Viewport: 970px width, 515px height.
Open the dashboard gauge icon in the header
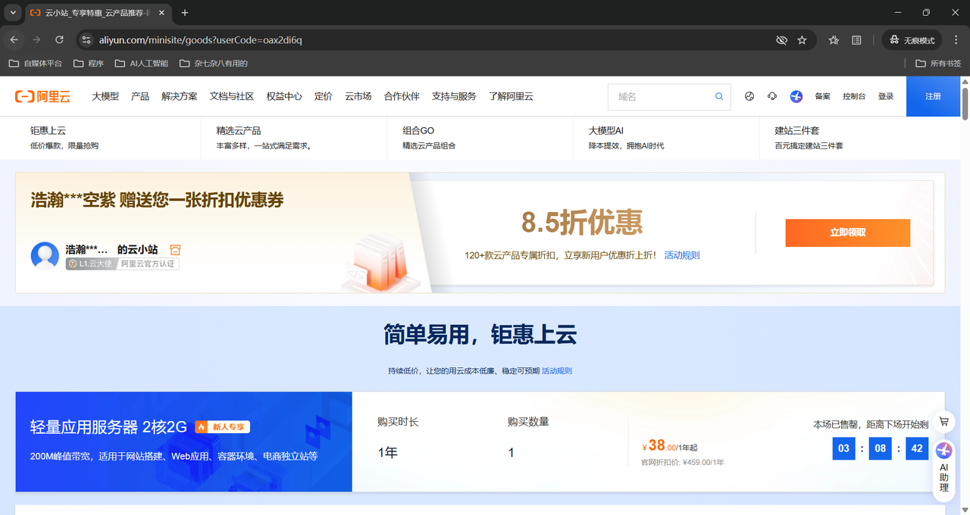(x=749, y=96)
